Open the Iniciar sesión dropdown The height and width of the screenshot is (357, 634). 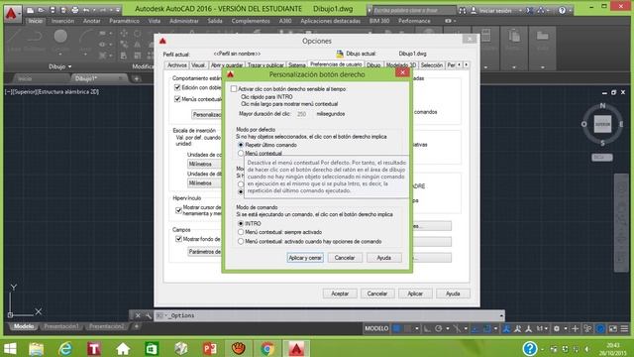pos(520,11)
